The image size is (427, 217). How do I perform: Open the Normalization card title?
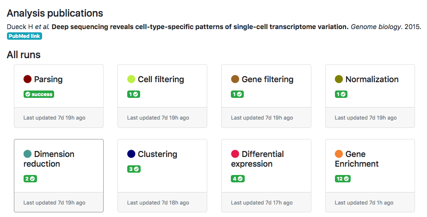[x=371, y=79]
